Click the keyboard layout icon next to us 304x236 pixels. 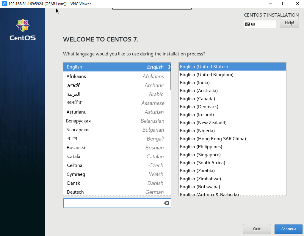coord(247,24)
